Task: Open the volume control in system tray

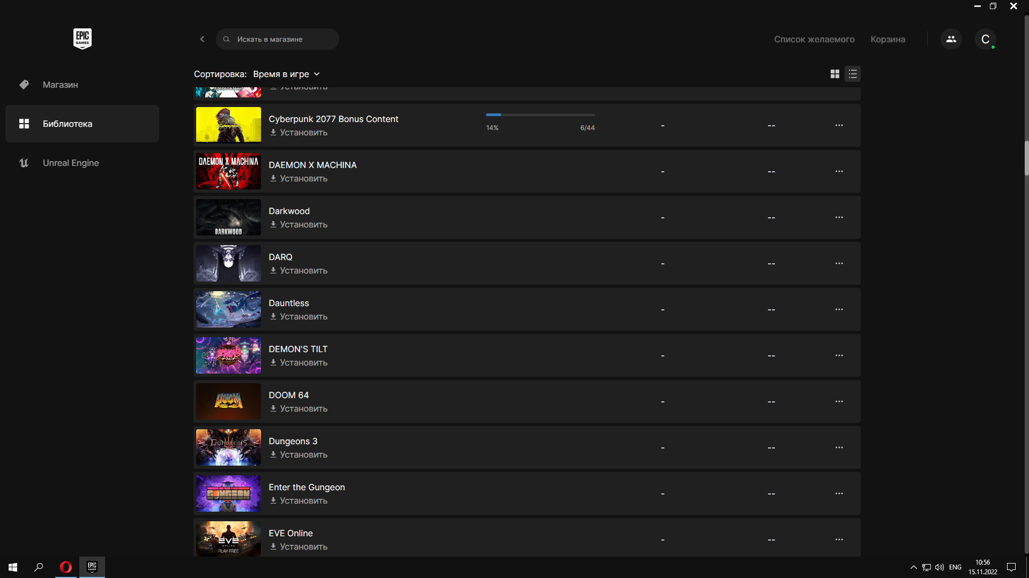Action: 939,567
